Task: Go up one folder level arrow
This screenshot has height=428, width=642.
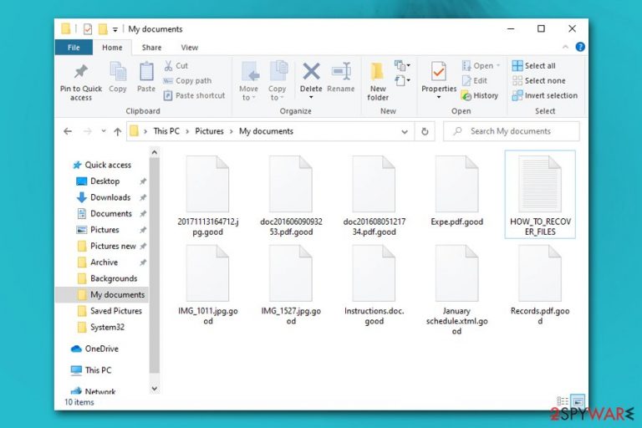Action: [118, 131]
